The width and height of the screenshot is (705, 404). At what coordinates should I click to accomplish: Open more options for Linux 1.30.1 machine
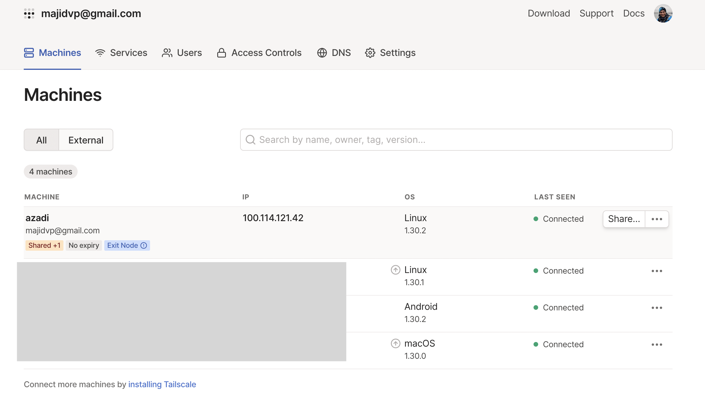(657, 271)
